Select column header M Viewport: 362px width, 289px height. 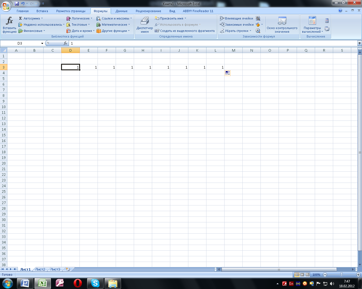tap(233, 50)
